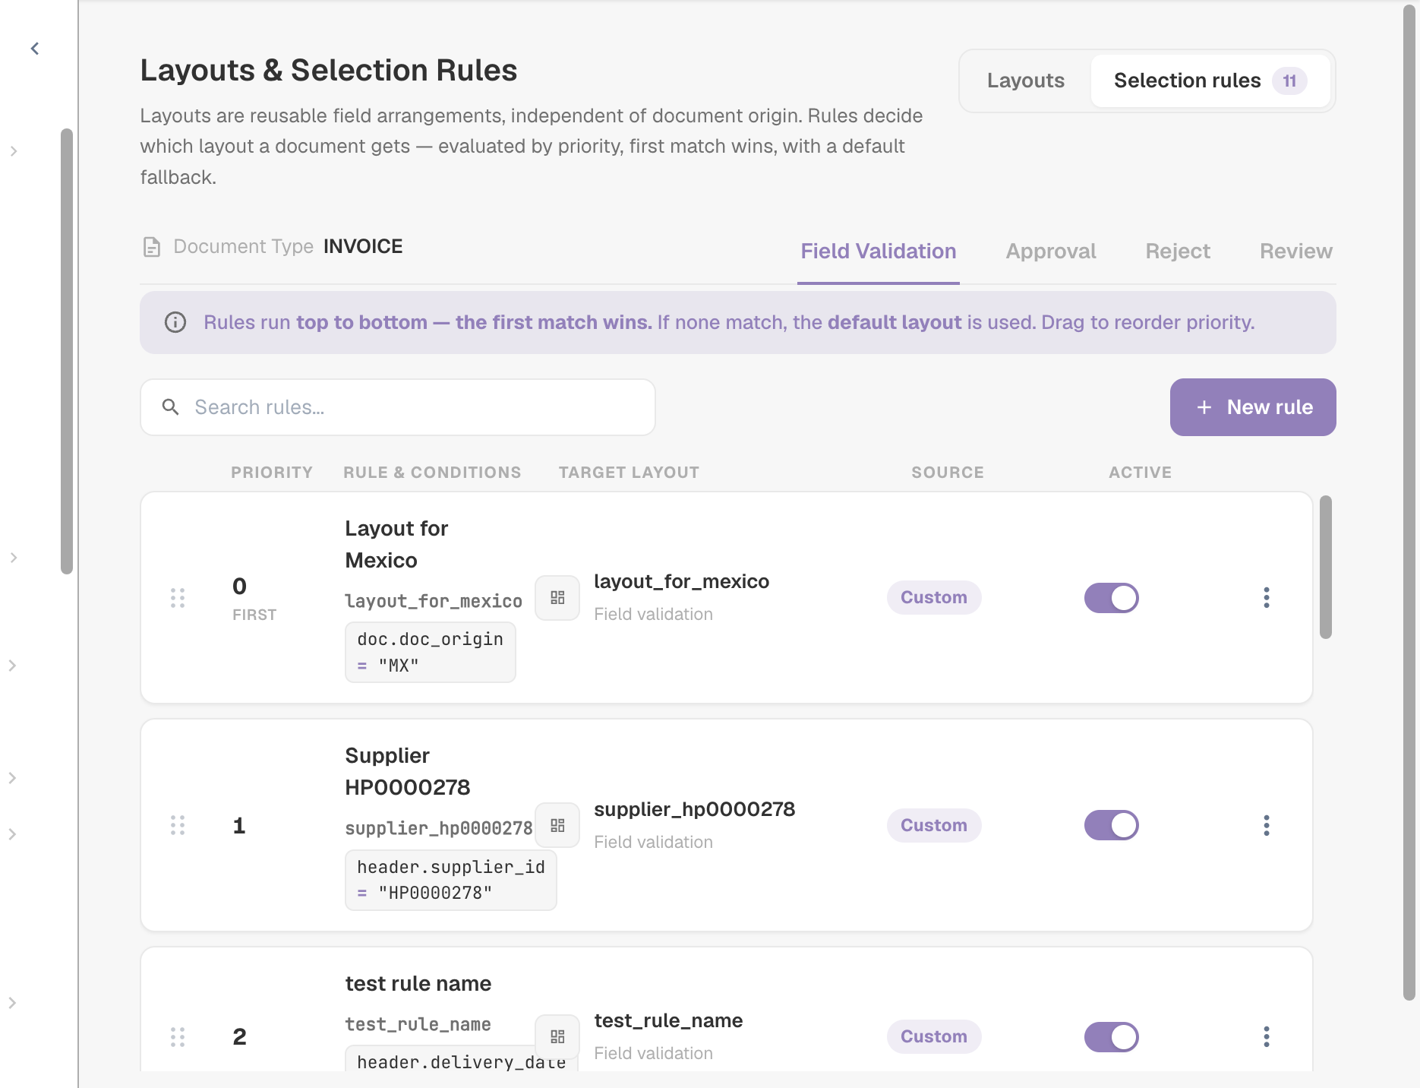Click the doc.doc_origin = "MX" condition
1420x1088 pixels.
pyautogui.click(x=431, y=652)
